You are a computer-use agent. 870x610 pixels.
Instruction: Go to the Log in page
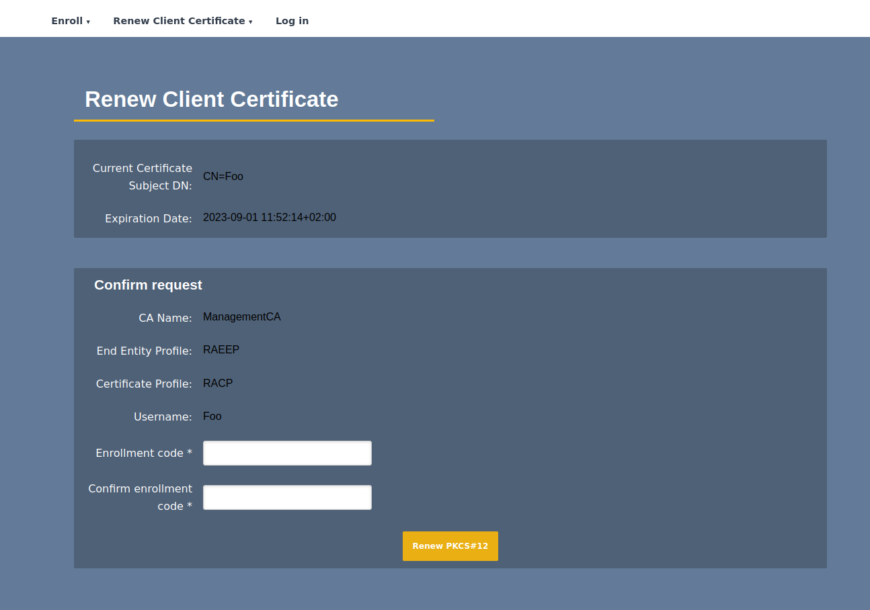[x=292, y=21]
